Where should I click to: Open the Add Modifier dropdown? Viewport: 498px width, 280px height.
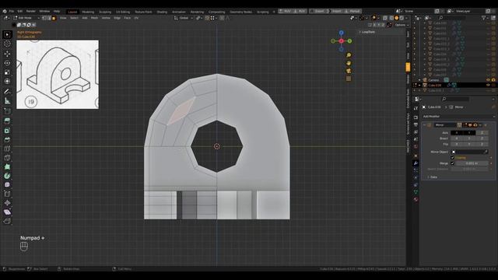(458, 117)
